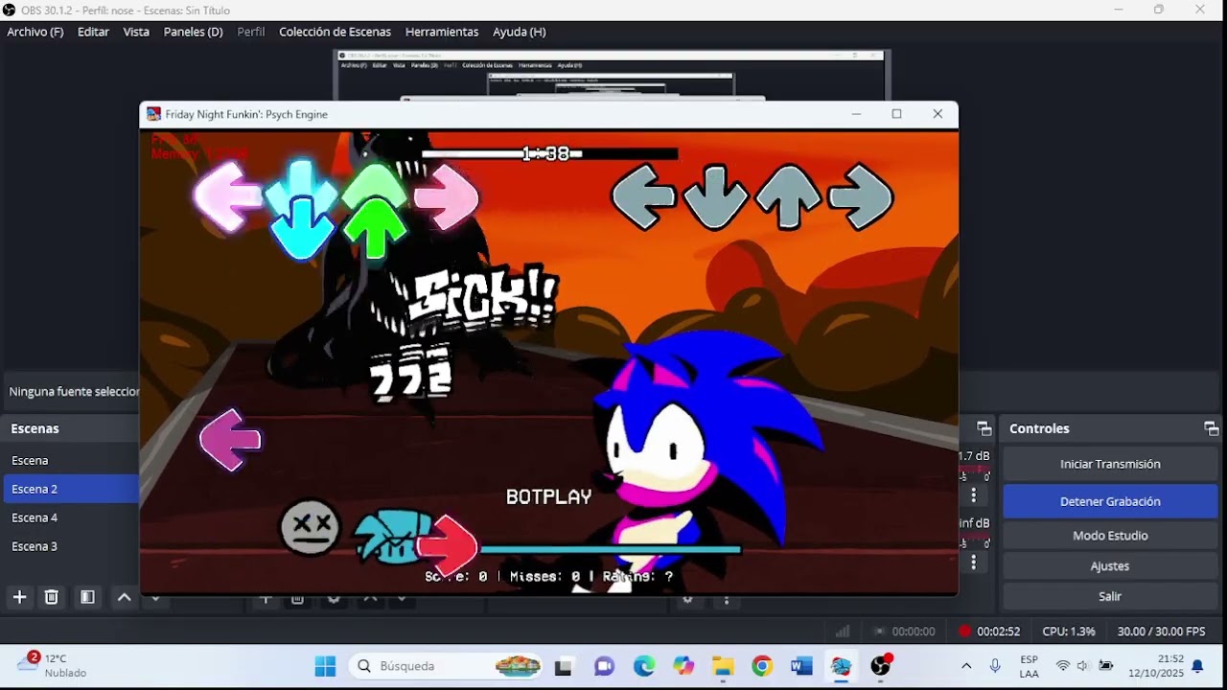Click the Búsqueda taskbar search box
Screen dimensions: 1227x690
[x=447, y=666]
